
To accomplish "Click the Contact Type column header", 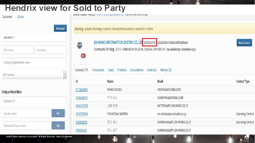I will coord(243,81).
